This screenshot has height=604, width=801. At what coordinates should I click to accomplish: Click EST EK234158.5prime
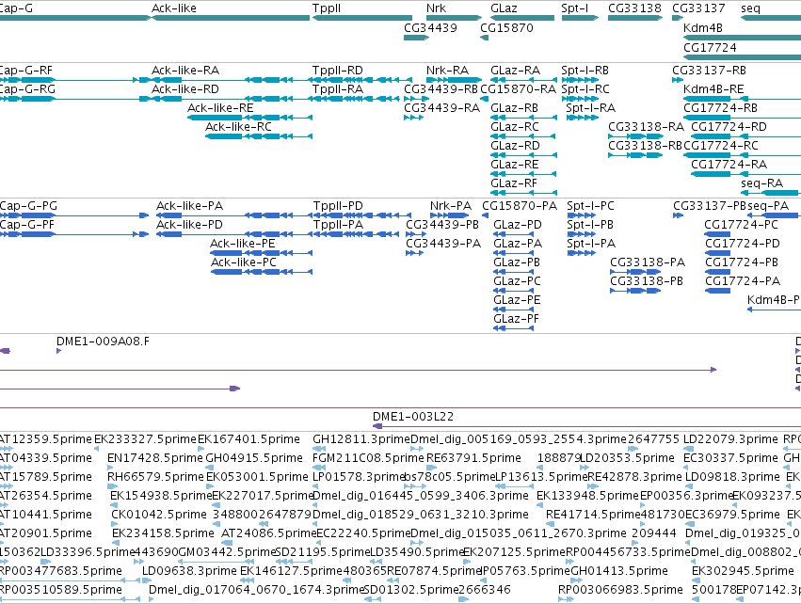[163, 533]
